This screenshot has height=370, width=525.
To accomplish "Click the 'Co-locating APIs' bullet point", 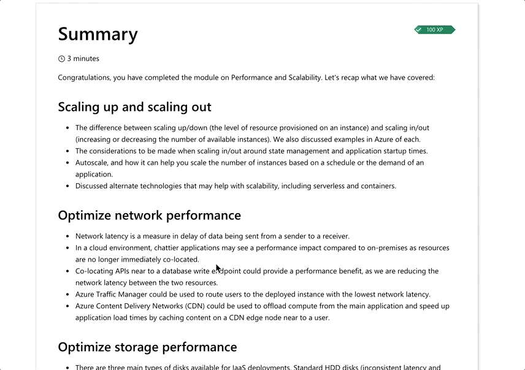I will [256, 277].
